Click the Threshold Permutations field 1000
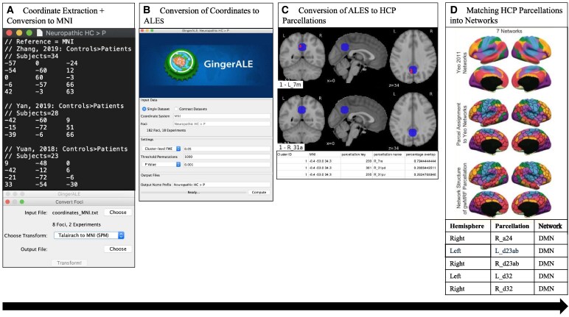The width and height of the screenshot is (569, 317). point(227,157)
